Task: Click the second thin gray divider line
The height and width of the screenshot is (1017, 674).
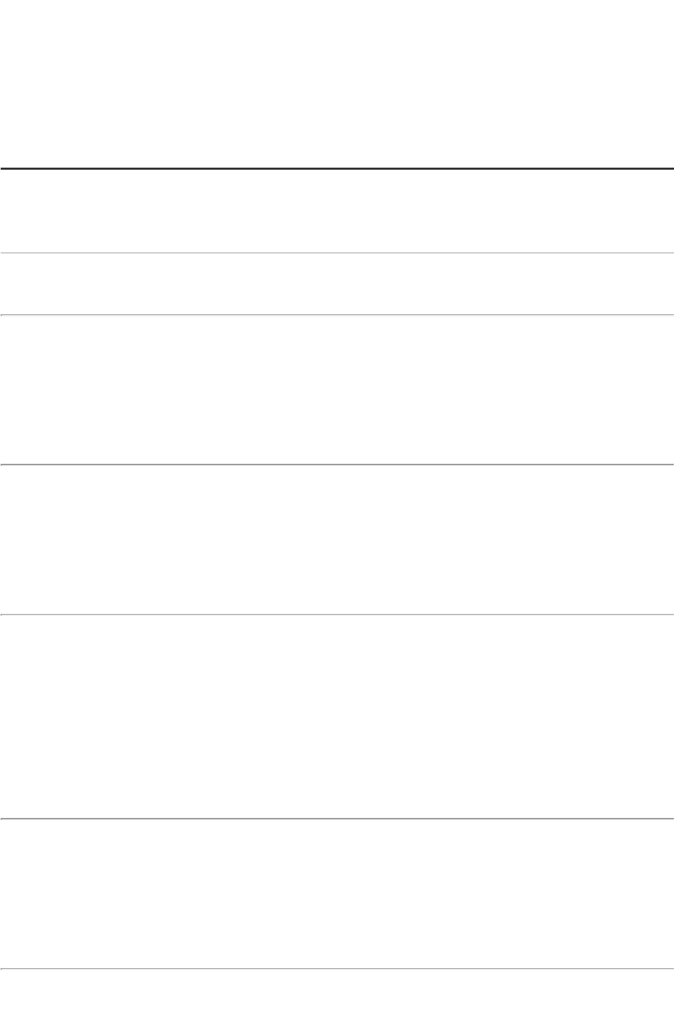Action: (337, 315)
